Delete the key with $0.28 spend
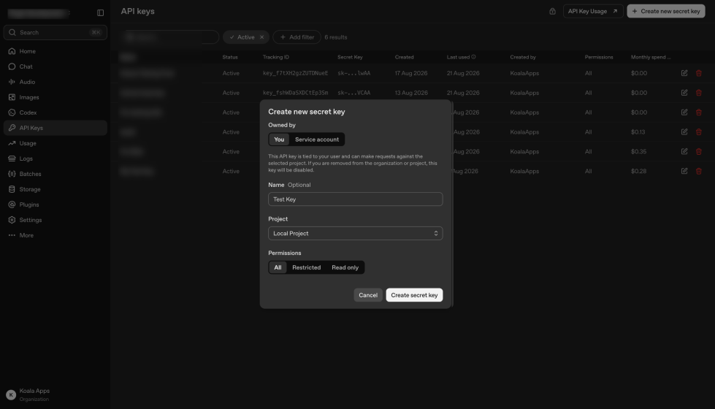 699,171
